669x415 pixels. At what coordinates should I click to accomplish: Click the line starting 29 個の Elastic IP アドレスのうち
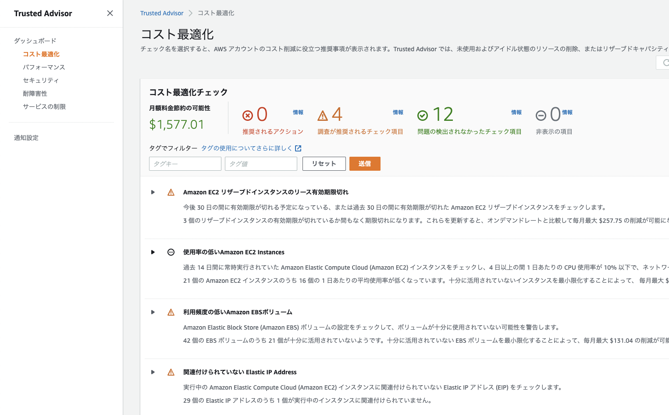(x=308, y=400)
